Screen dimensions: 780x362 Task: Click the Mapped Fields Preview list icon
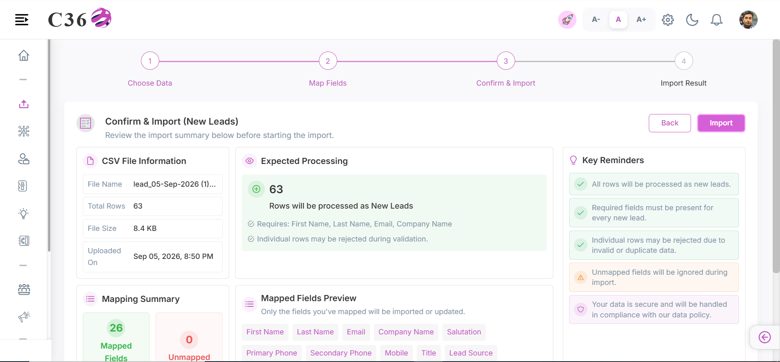coord(249,304)
